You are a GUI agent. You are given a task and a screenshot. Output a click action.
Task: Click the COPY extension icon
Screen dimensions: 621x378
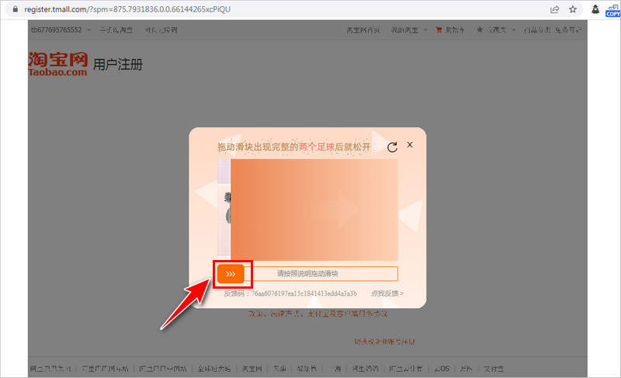click(612, 9)
